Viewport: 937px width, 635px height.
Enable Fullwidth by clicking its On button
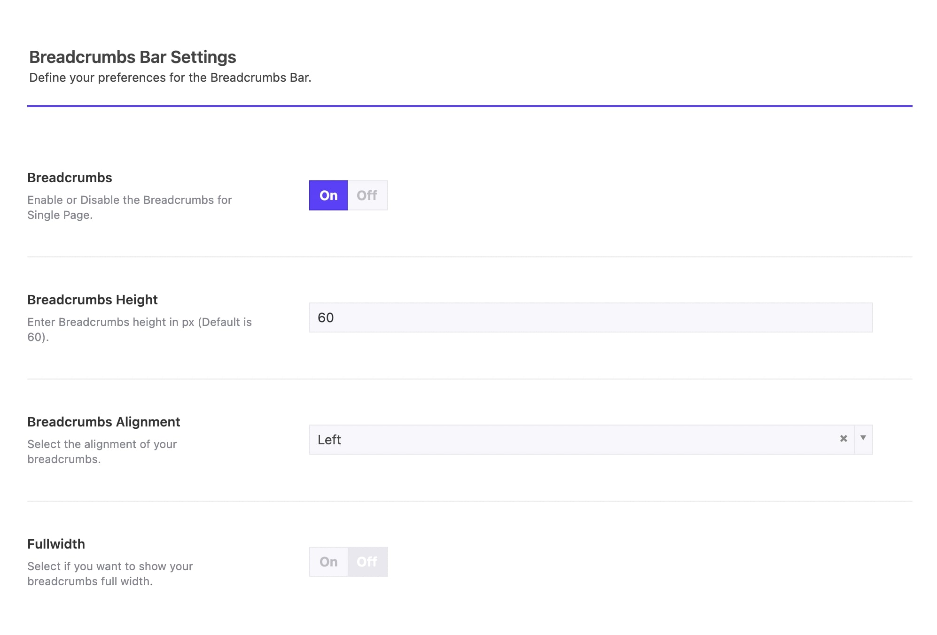[x=328, y=562]
